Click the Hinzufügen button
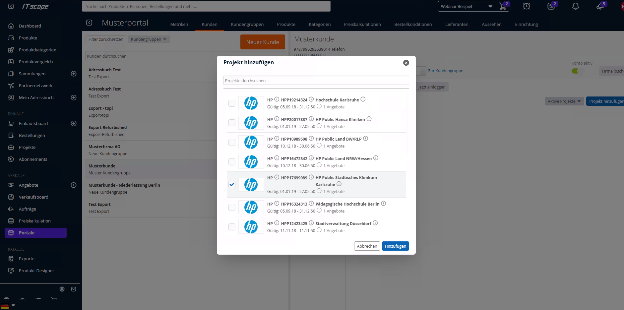 tap(396, 246)
